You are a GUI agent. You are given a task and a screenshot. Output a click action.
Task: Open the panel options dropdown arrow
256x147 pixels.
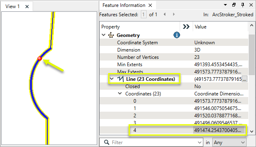[x=225, y=5]
